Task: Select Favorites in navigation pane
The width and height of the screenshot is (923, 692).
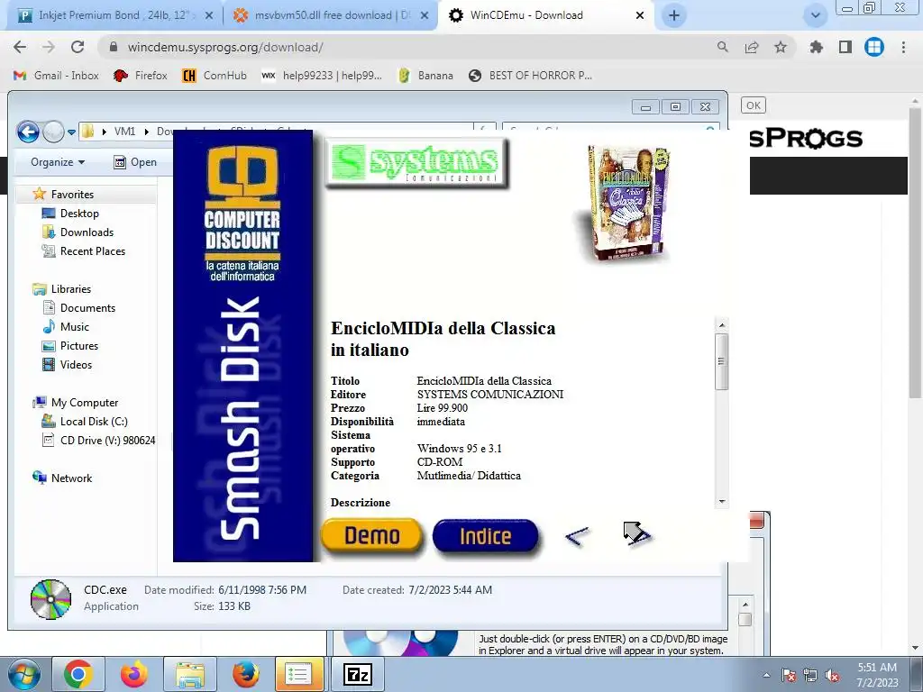Action: point(72,195)
